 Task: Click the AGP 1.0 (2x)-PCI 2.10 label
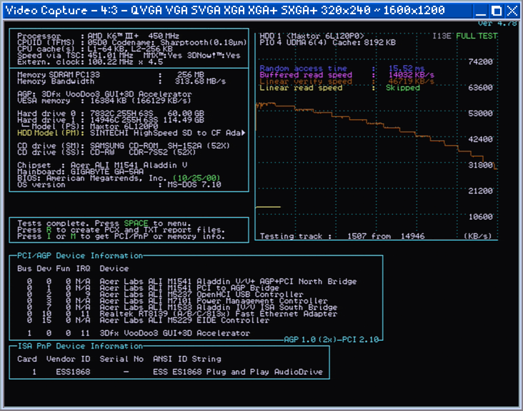332,339
